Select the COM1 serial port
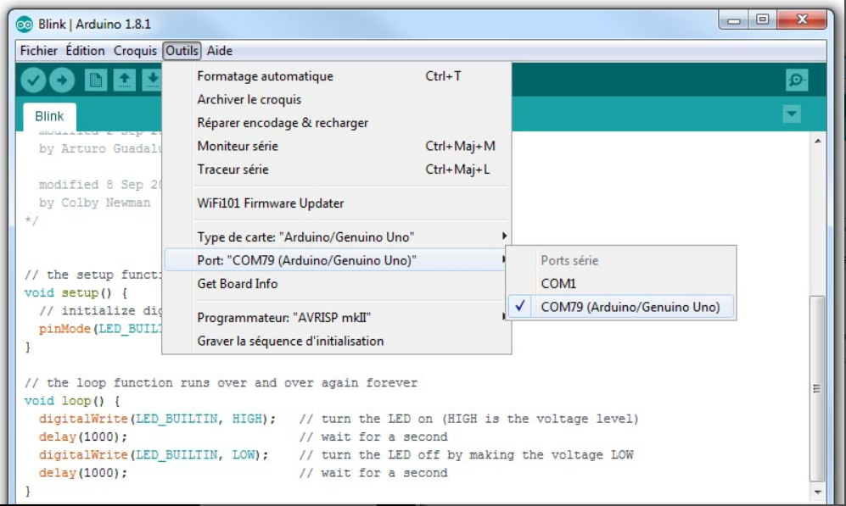This screenshot has width=846, height=506. pos(558,284)
